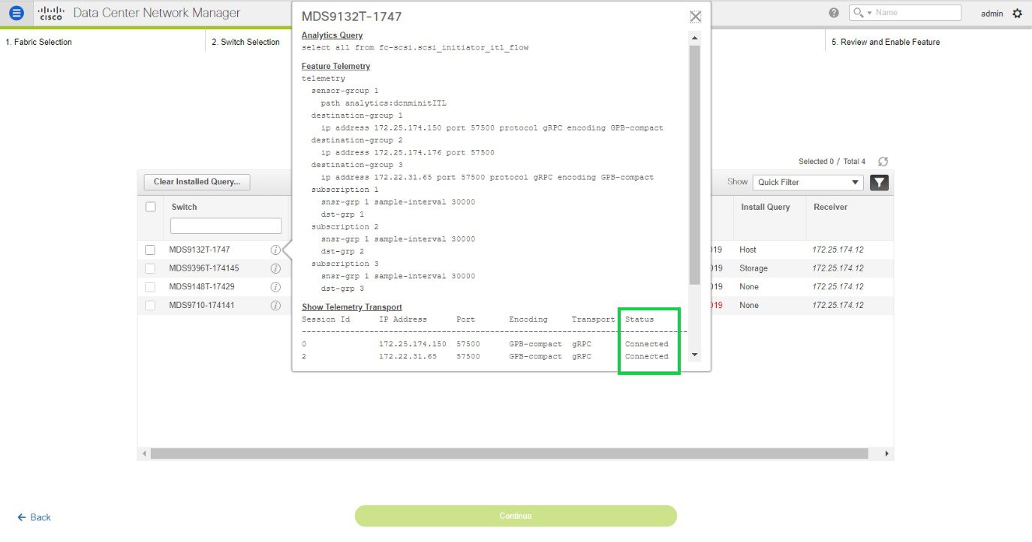1032x542 pixels.
Task: Show info for MDS9396T-174145
Action: [x=275, y=268]
